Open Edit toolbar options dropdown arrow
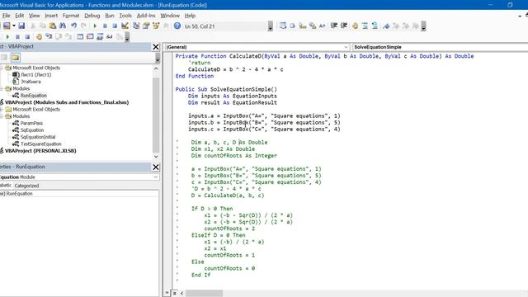 point(423,26)
